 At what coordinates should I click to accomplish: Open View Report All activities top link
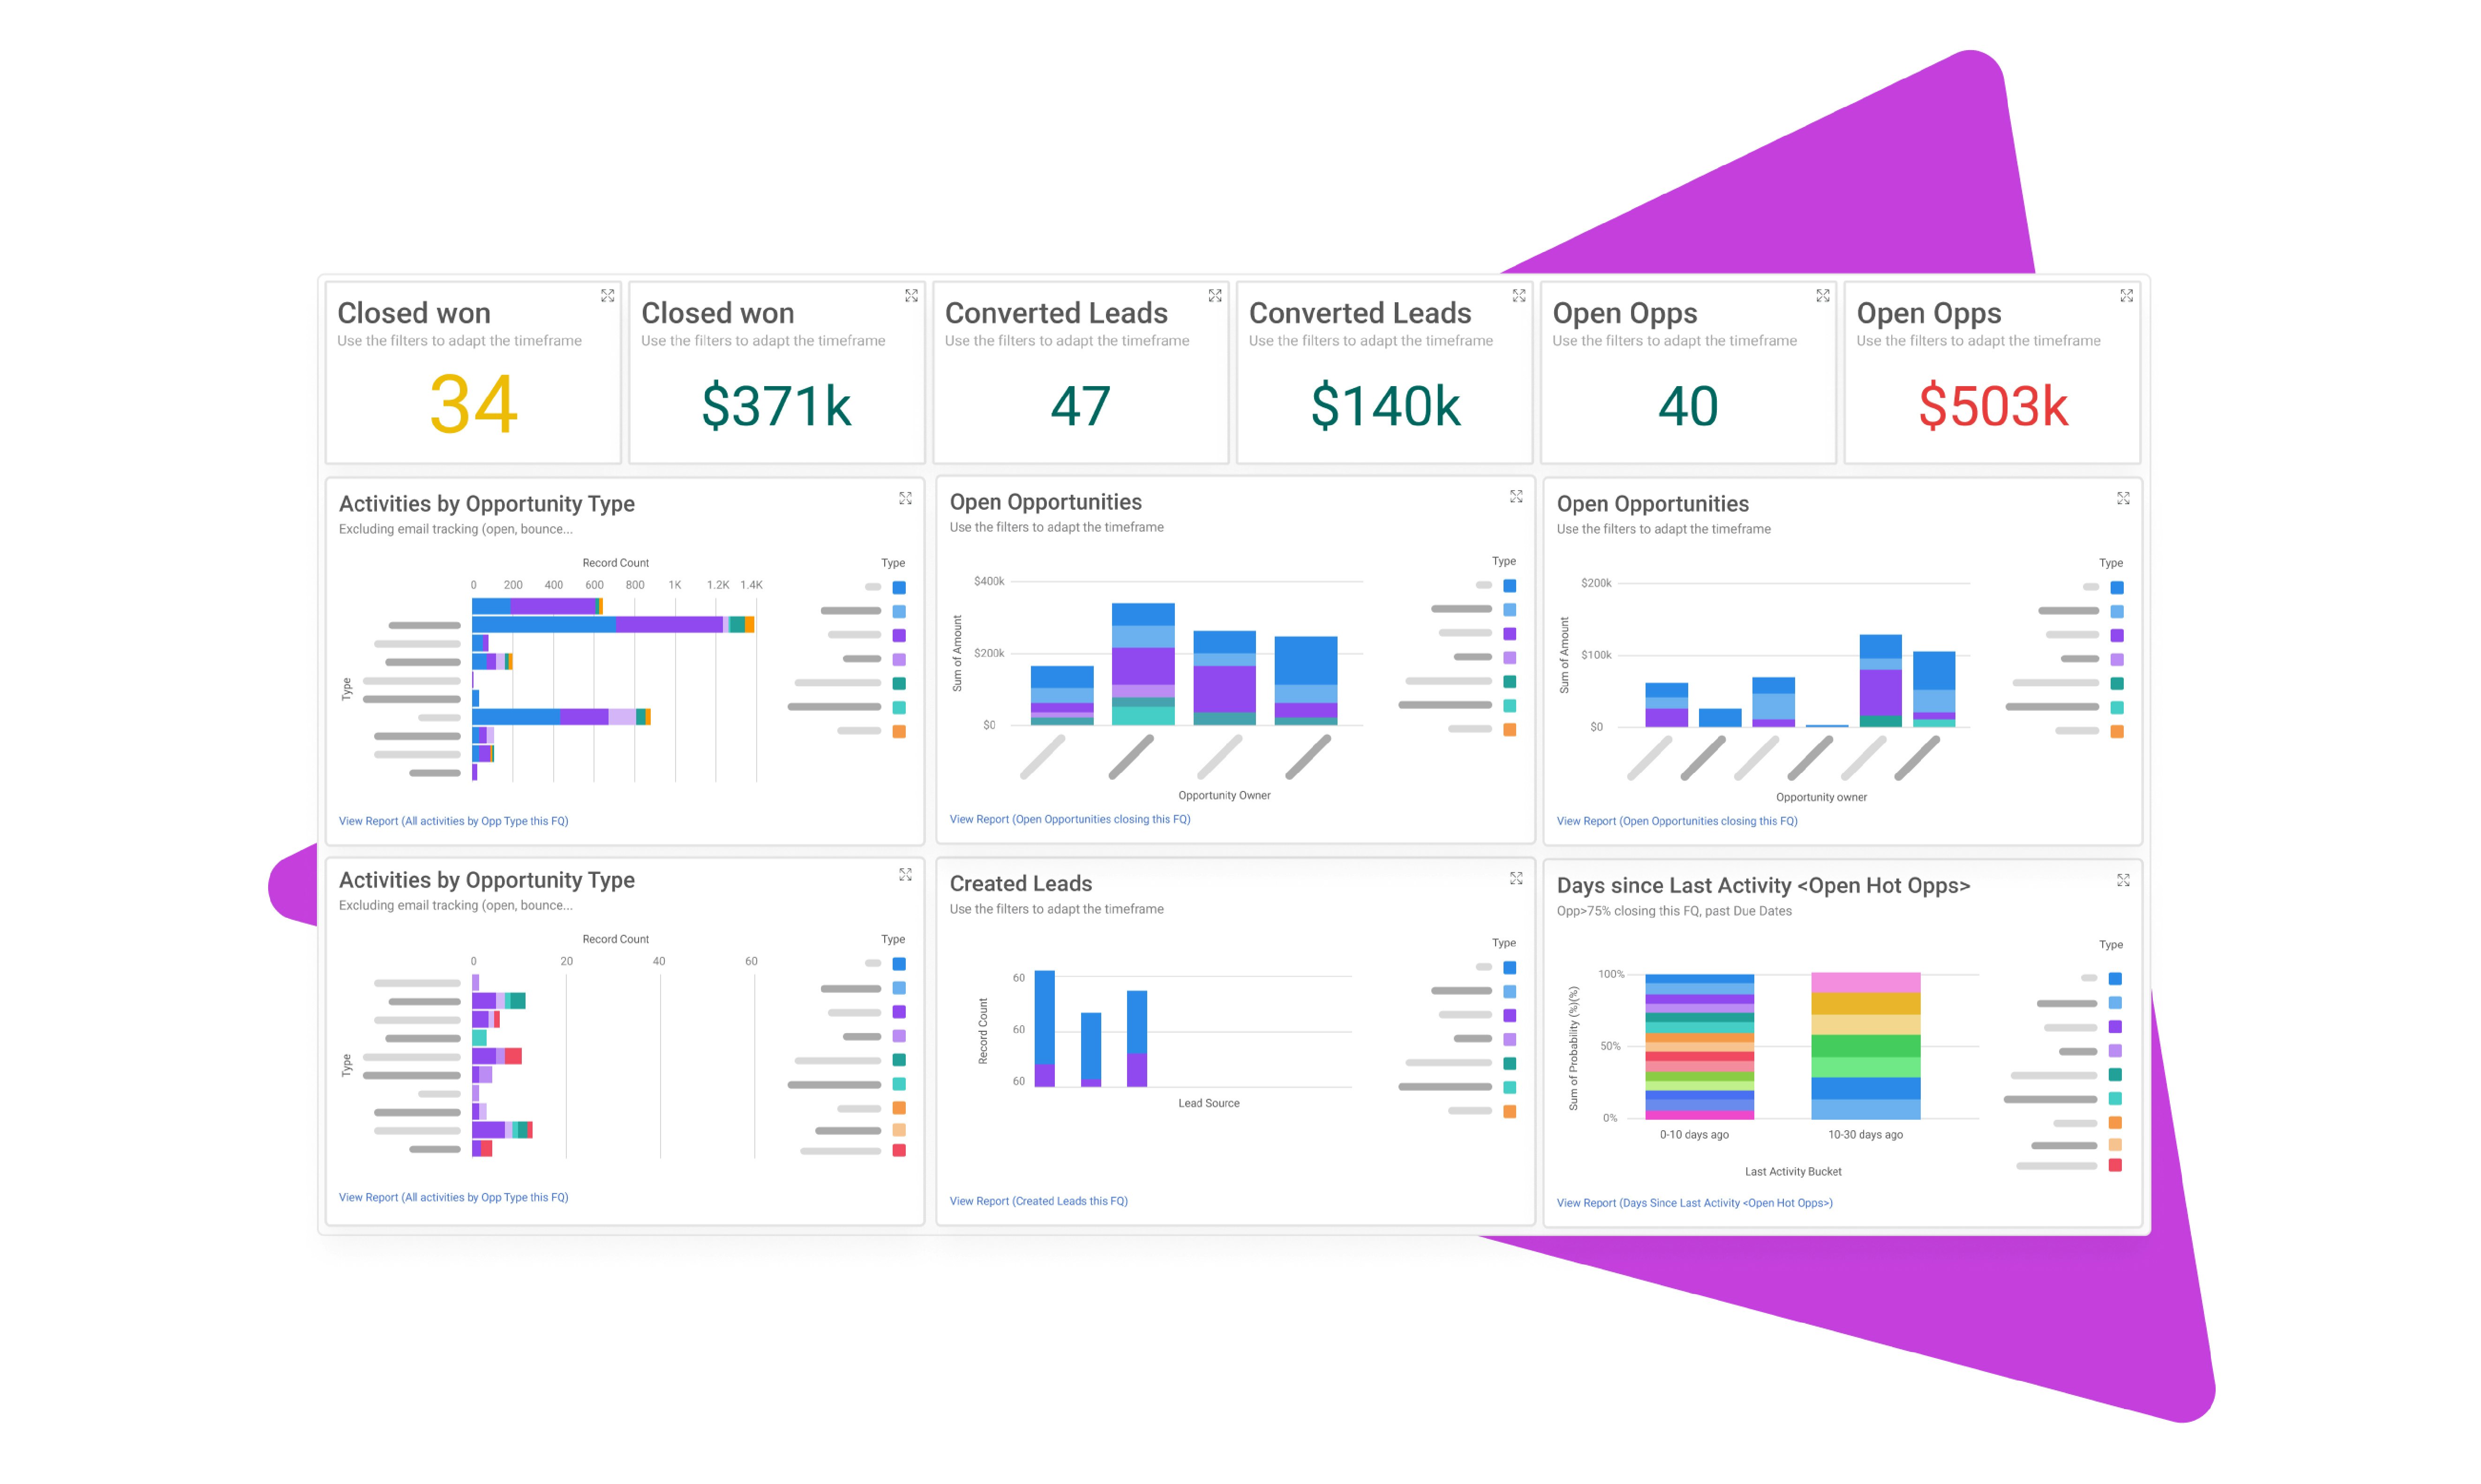[453, 821]
